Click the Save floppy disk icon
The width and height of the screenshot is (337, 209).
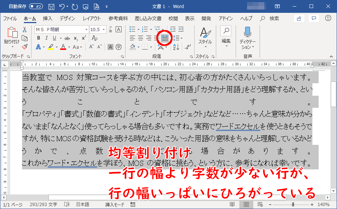(x=51, y=6)
